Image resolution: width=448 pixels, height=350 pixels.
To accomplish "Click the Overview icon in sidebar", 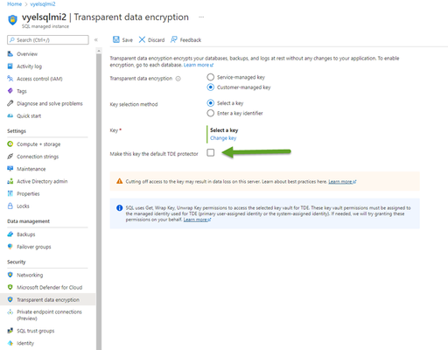I will pyautogui.click(x=10, y=54).
